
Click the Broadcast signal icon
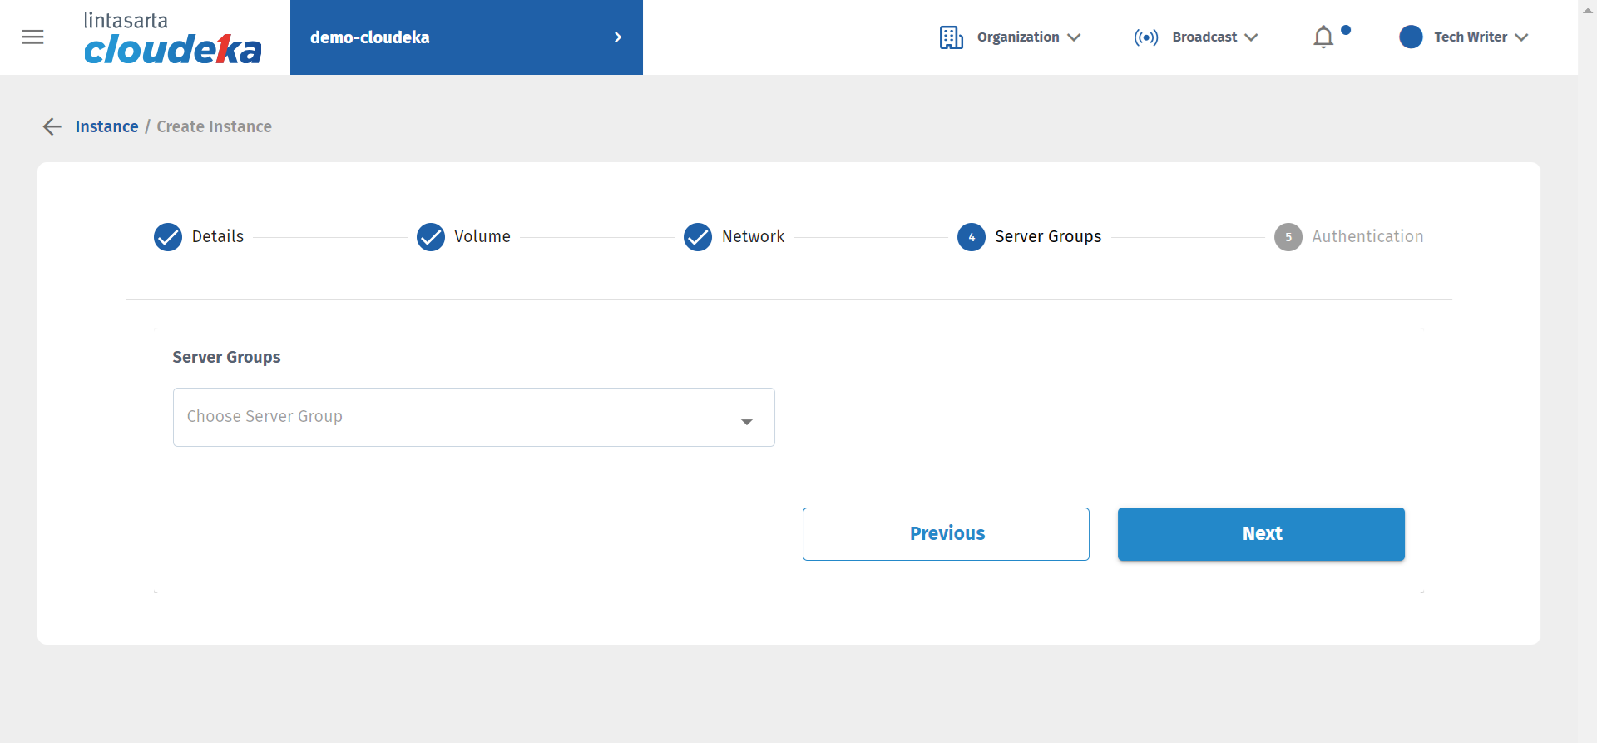coord(1145,37)
